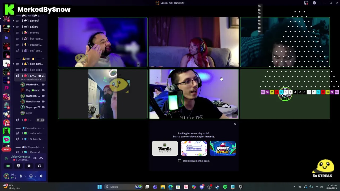
Task: Open teal pink-square server icon
Action: 6,139
